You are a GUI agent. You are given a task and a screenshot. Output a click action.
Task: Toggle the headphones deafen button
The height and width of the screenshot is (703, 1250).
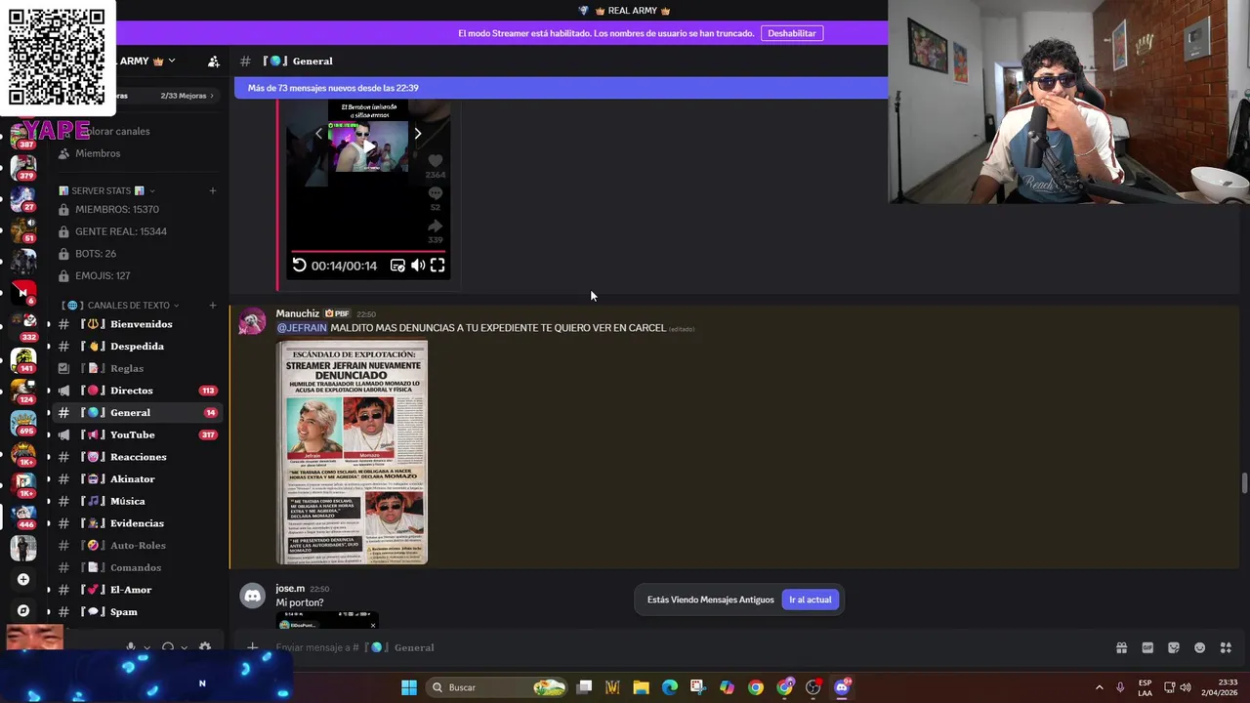coord(168,647)
